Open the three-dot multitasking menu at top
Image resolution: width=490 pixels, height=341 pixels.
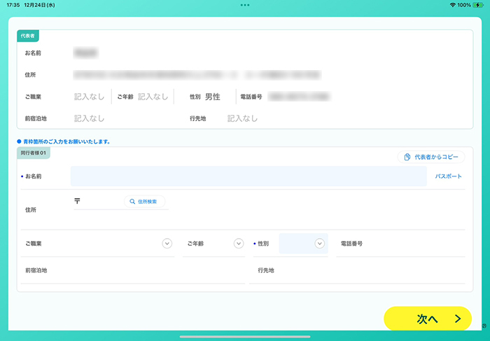pyautogui.click(x=244, y=5)
